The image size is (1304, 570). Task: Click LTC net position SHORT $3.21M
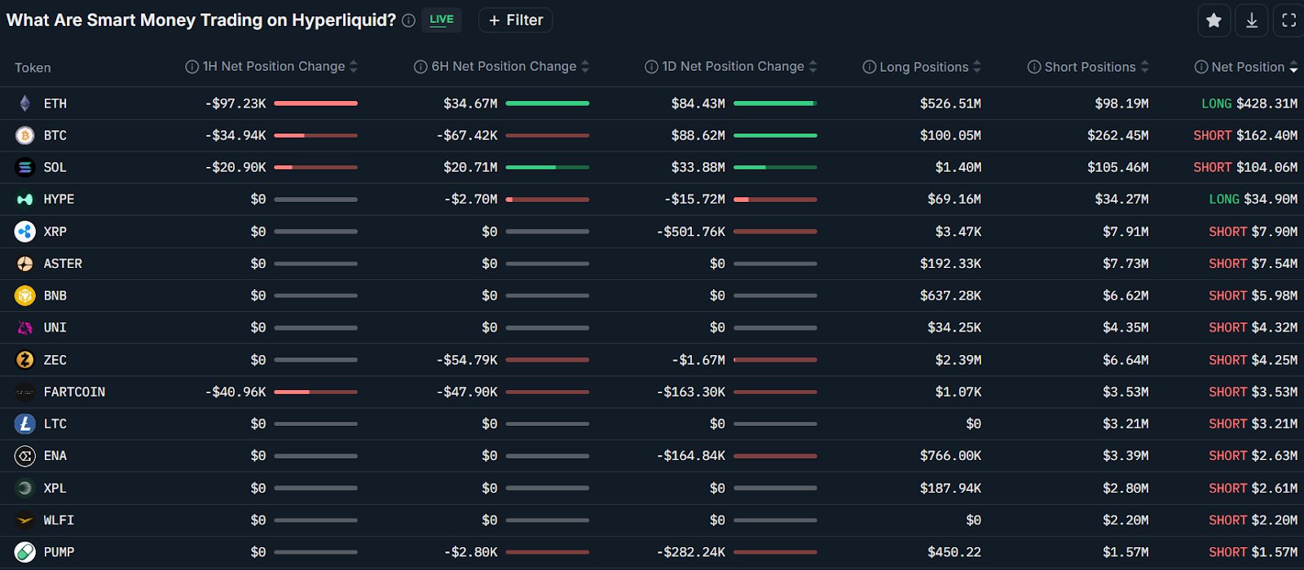(1253, 423)
